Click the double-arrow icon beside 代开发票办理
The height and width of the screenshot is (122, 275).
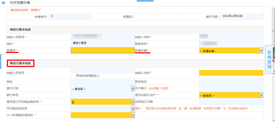click(x=4, y=3)
